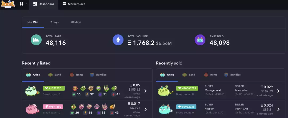Screen dimensions: 288x118
Task: Open listed Axie #9671182 chevron arrow
Action: tap(146, 109)
